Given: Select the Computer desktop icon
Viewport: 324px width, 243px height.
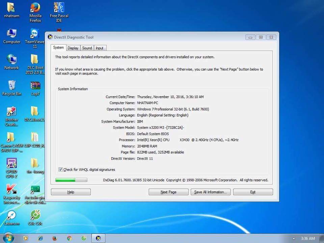Looking at the screenshot, I should 11,36.
